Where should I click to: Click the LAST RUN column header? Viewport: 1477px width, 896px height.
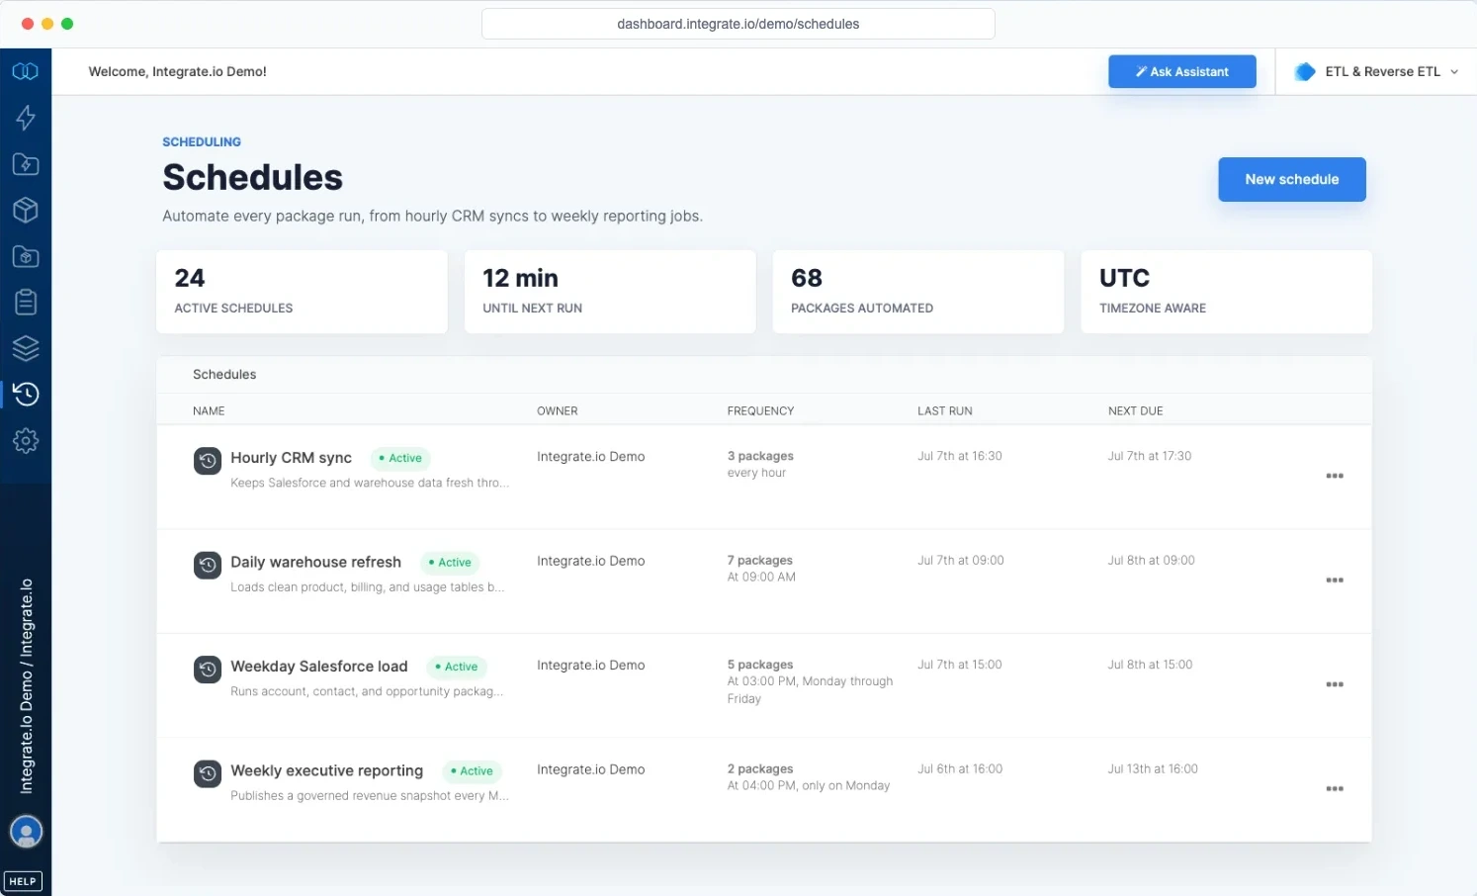[x=945, y=411]
